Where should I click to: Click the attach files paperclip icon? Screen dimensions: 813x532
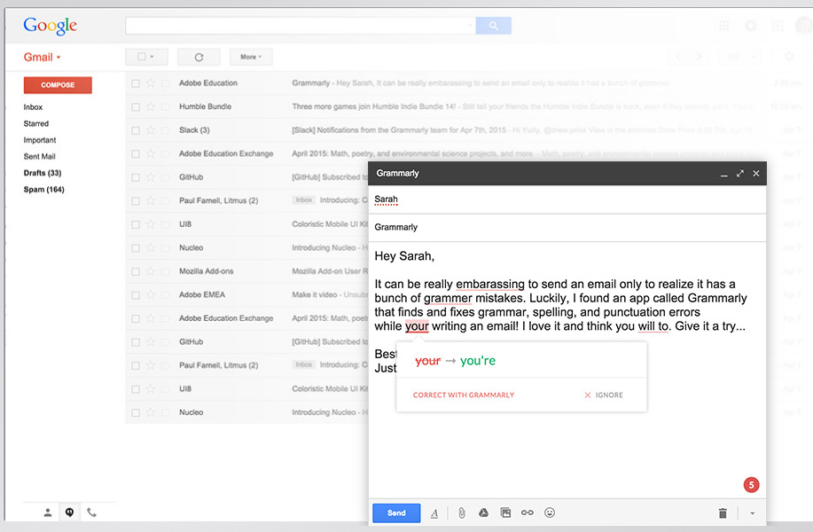[461, 512]
